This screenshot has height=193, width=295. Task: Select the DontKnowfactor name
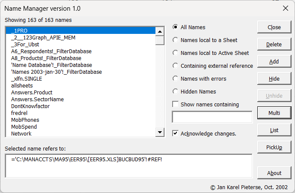pos(81,106)
